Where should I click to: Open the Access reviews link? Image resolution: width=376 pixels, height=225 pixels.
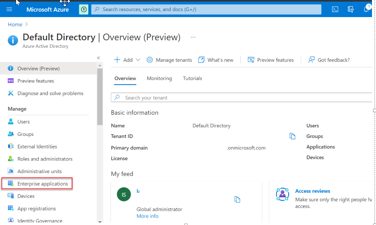312,191
